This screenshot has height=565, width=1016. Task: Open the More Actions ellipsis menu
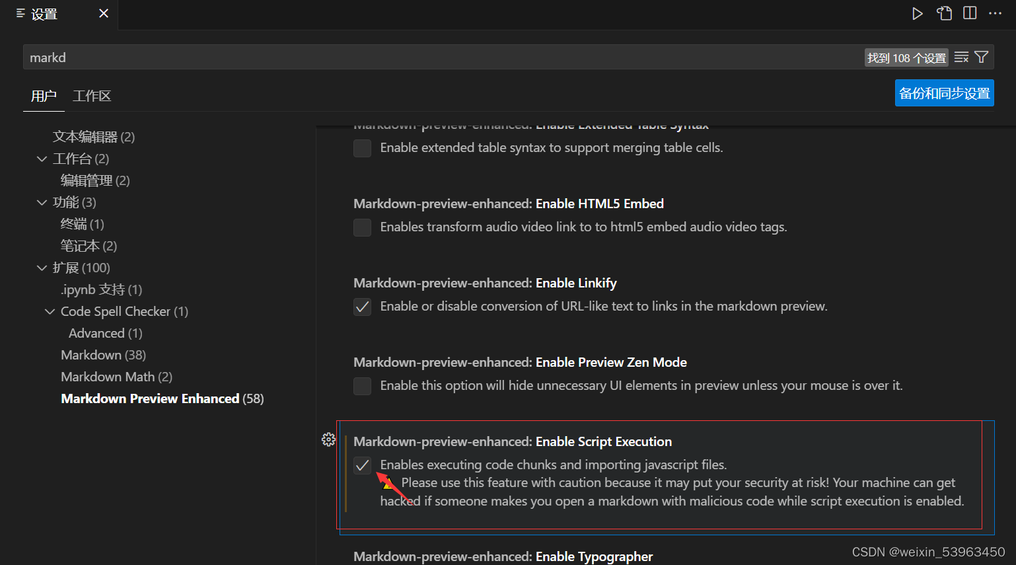tap(996, 13)
